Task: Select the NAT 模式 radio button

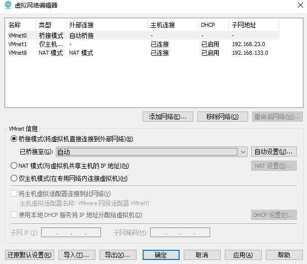Action: click(x=14, y=166)
